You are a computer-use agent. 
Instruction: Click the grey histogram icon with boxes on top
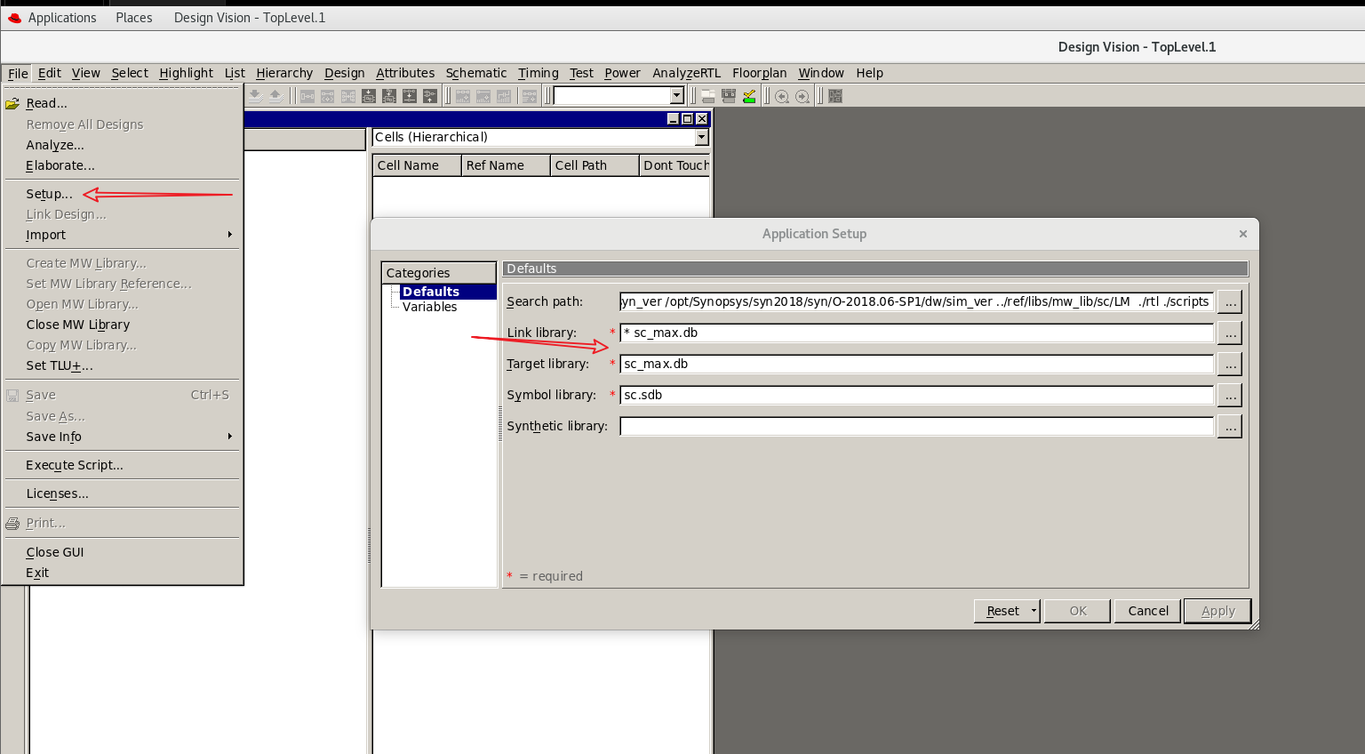463,96
